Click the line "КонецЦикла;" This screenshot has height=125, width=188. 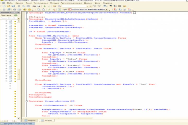click(38, 95)
